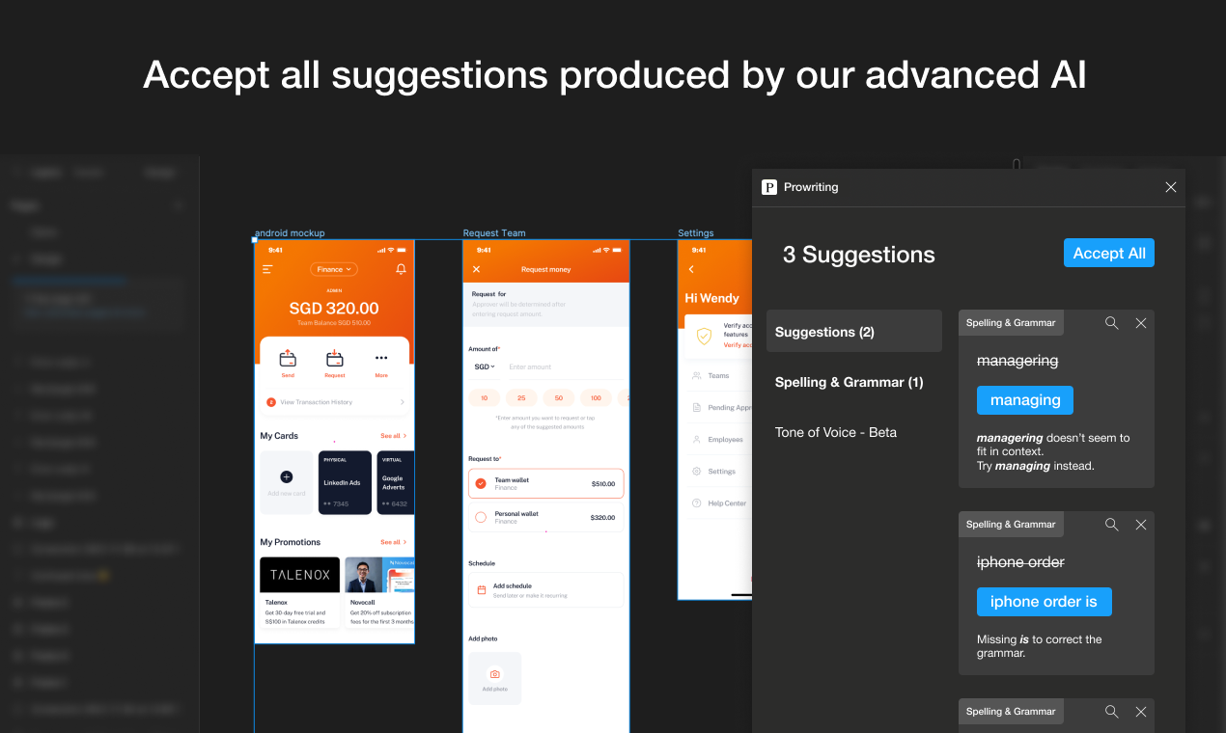Select the Tone of Voice - Beta category
The height and width of the screenshot is (733, 1226).
(x=836, y=432)
